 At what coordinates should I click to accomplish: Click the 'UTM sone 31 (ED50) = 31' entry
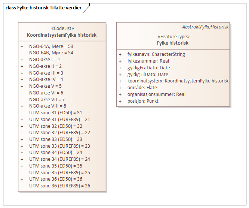pyautogui.click(x=56, y=113)
